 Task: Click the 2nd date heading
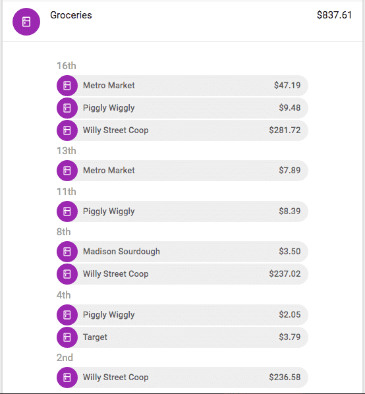[x=65, y=358]
